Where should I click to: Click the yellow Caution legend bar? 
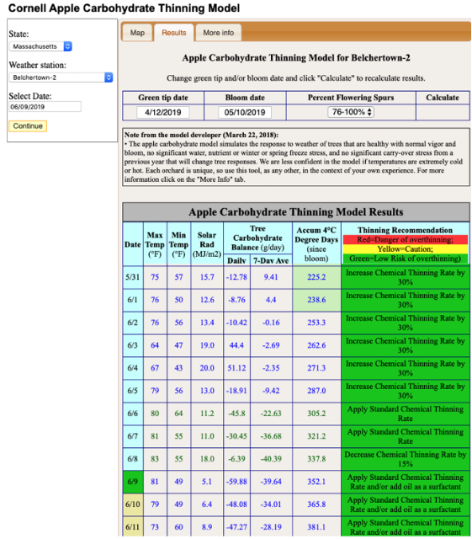(406, 249)
